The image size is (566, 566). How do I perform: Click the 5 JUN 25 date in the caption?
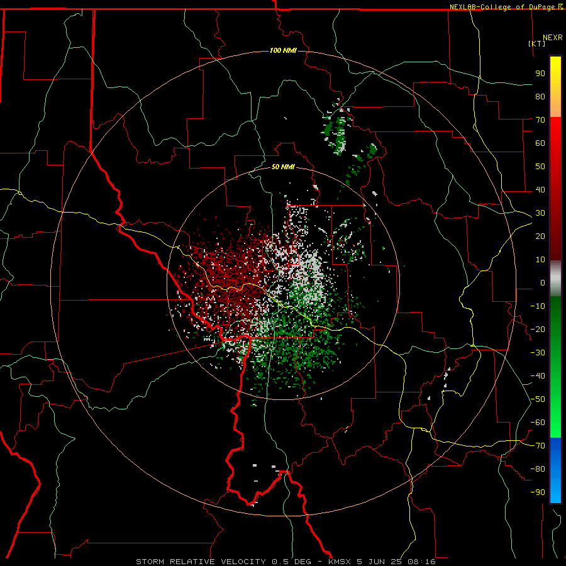tap(379, 562)
